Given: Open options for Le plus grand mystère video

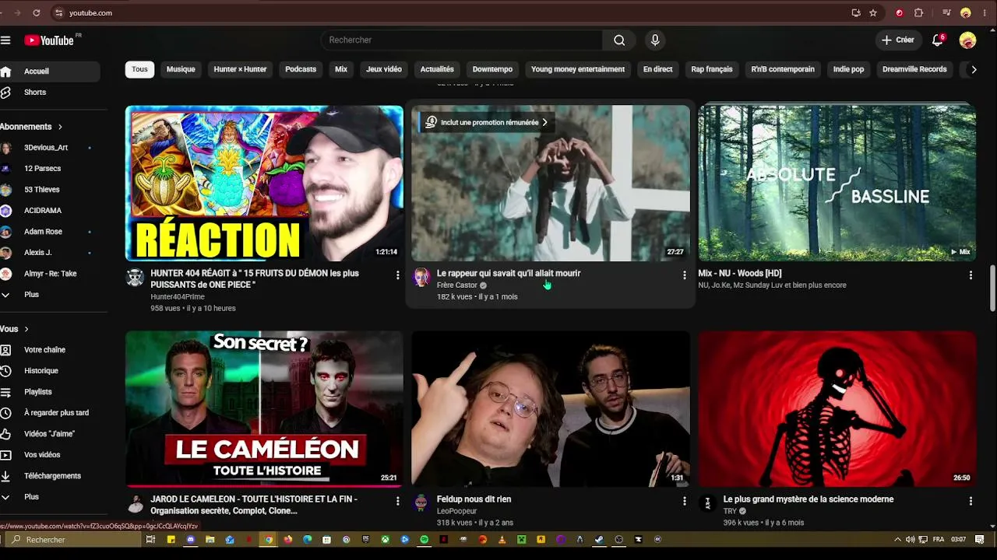Looking at the screenshot, I should [971, 502].
